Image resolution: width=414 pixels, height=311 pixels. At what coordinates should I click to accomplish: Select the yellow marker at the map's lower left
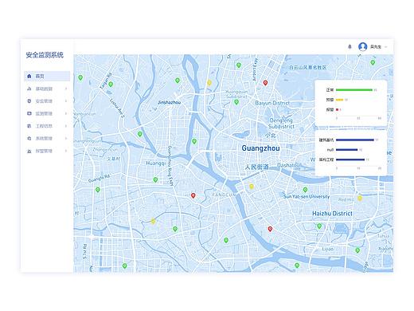[153, 221]
